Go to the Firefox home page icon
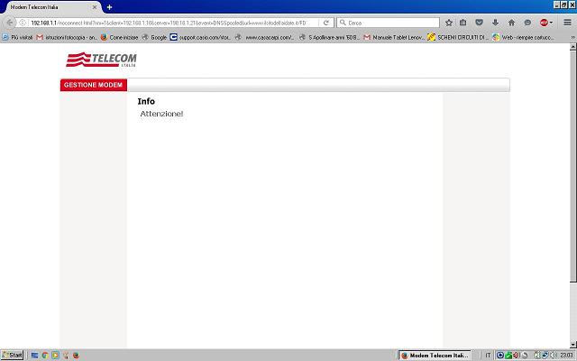Image resolution: width=577 pixels, height=361 pixels. pyautogui.click(x=511, y=23)
